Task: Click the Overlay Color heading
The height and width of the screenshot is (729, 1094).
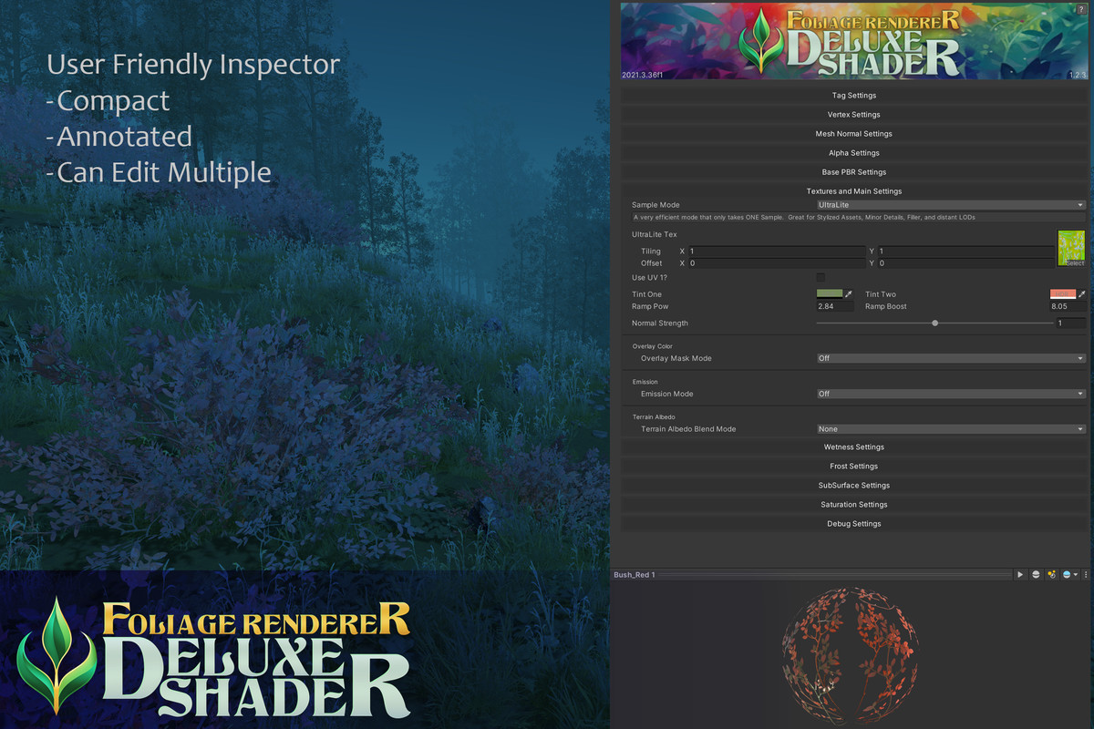Action: [x=653, y=346]
